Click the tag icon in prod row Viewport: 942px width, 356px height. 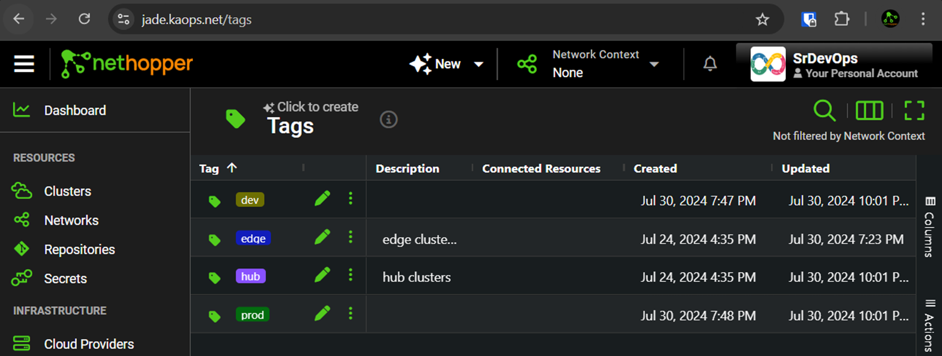[x=214, y=316]
